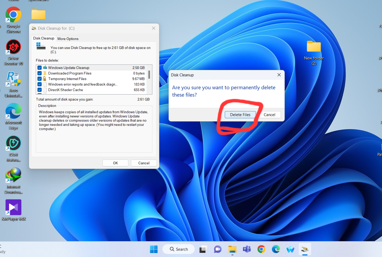Toggle the Temporary Internet Files checkbox
The height and width of the screenshot is (257, 382).
pos(40,79)
